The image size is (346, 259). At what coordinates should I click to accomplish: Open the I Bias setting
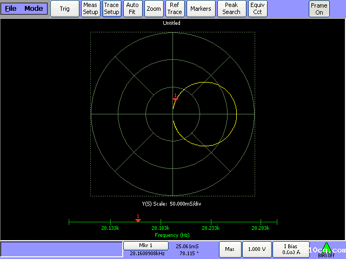tap(291, 249)
